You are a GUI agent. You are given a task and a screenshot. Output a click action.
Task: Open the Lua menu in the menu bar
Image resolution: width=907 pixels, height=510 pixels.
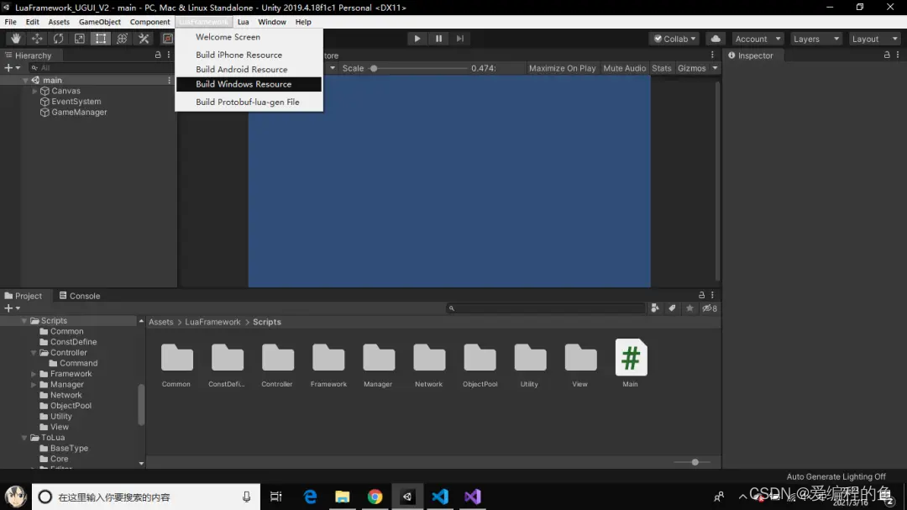[243, 22]
